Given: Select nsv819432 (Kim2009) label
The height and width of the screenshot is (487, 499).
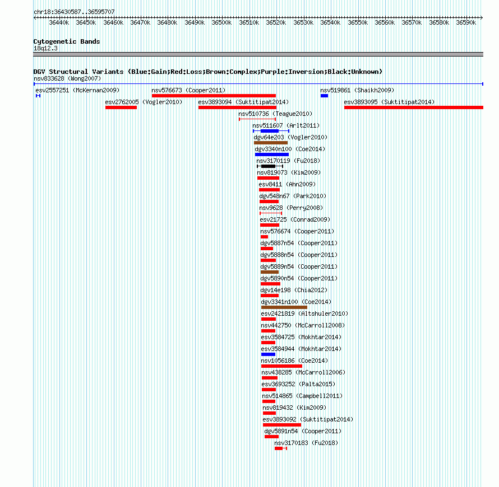Looking at the screenshot, I should coord(294,408).
